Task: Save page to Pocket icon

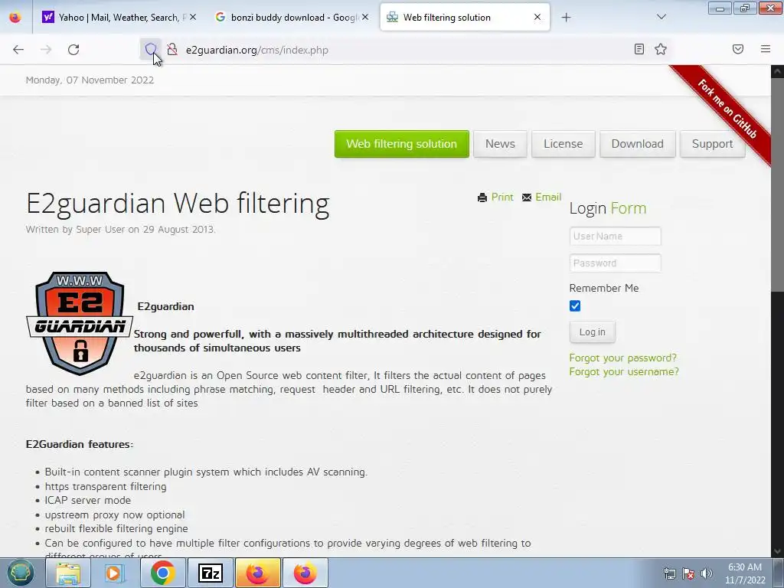Action: (x=738, y=49)
